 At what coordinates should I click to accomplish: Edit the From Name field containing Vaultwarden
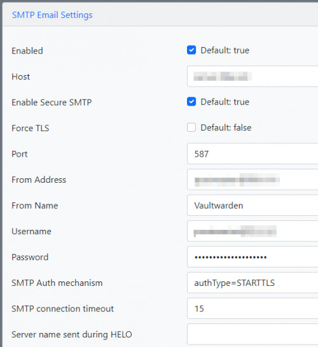[252, 206]
